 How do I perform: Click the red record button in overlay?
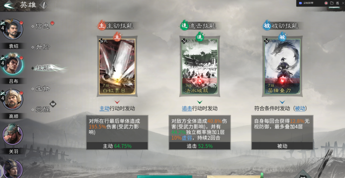(326, 3)
